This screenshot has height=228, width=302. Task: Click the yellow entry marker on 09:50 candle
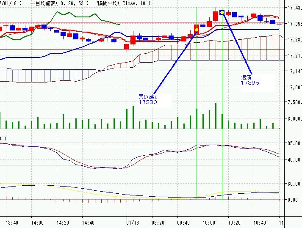click(x=197, y=30)
